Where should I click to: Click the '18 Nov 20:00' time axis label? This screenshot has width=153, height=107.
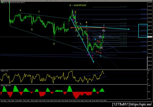click(x=103, y=101)
